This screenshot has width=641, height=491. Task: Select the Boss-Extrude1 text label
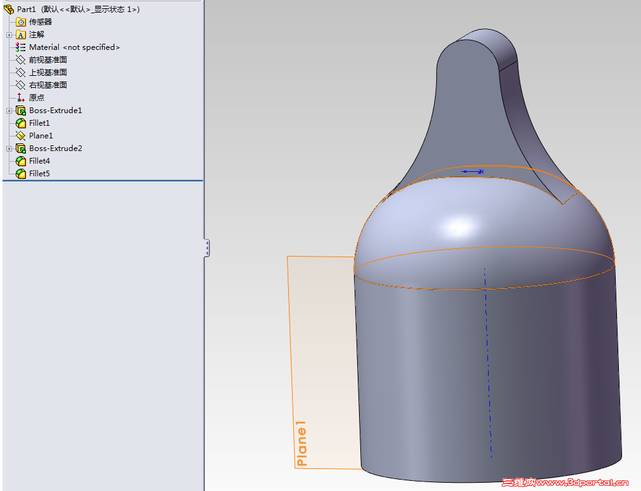point(56,111)
